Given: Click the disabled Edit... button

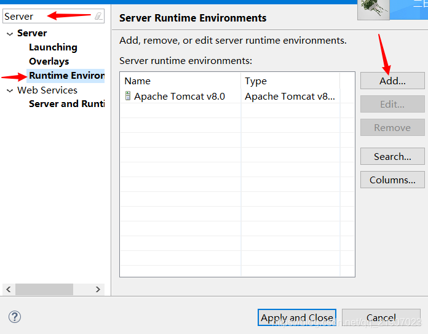Looking at the screenshot, I should (x=392, y=104).
